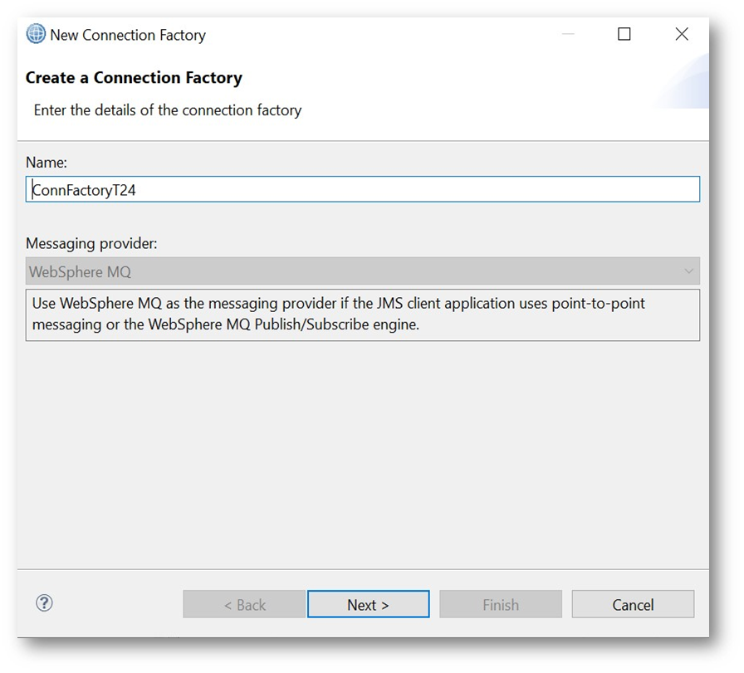Click the < Back button
Screen dimensions: 744x673
(244, 605)
